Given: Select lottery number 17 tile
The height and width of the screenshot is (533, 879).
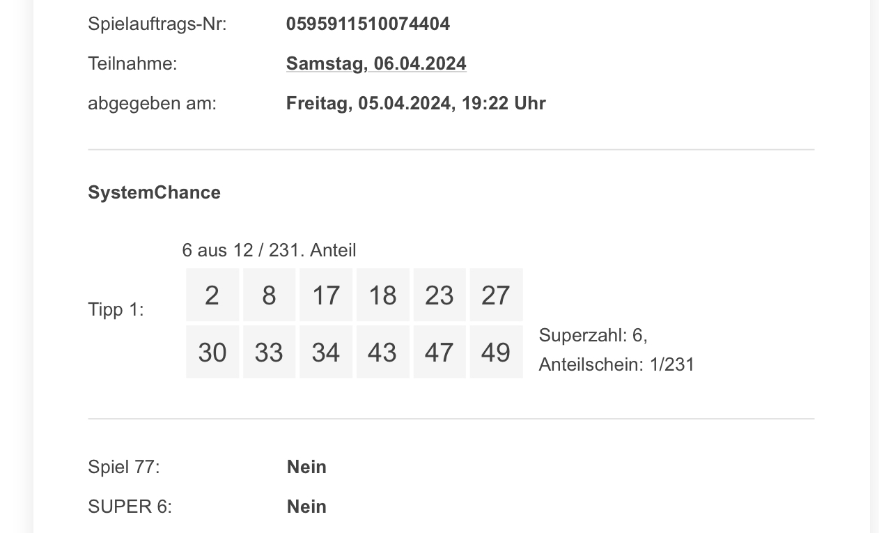Looking at the screenshot, I should pyautogui.click(x=326, y=295).
